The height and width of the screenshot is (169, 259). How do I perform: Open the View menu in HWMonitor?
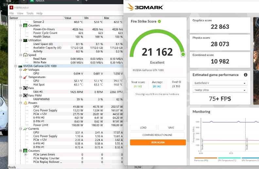(20, 13)
